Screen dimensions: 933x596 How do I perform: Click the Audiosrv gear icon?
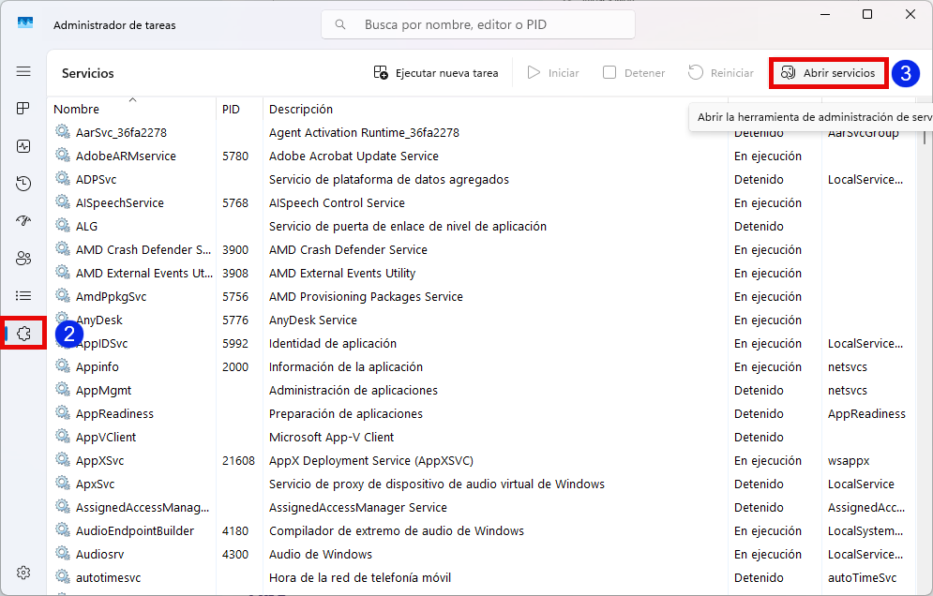click(63, 553)
